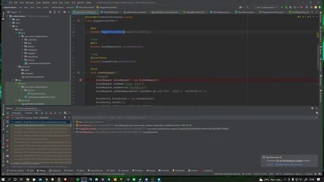324x182 pixels.
Task: Run the All in cadastroaluno configuration
Action: (281, 7)
